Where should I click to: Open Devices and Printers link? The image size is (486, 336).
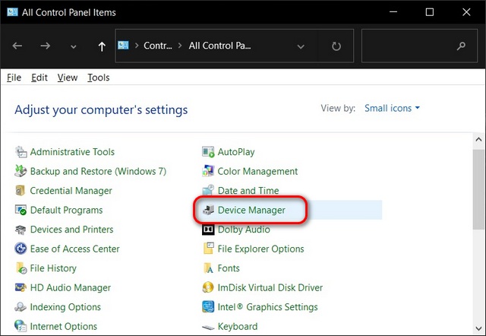(71, 230)
